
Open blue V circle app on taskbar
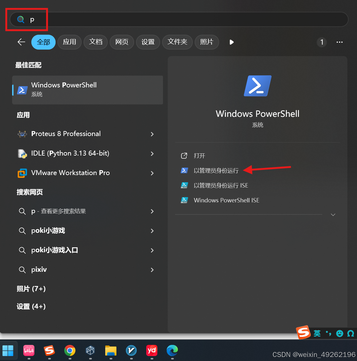131,351
